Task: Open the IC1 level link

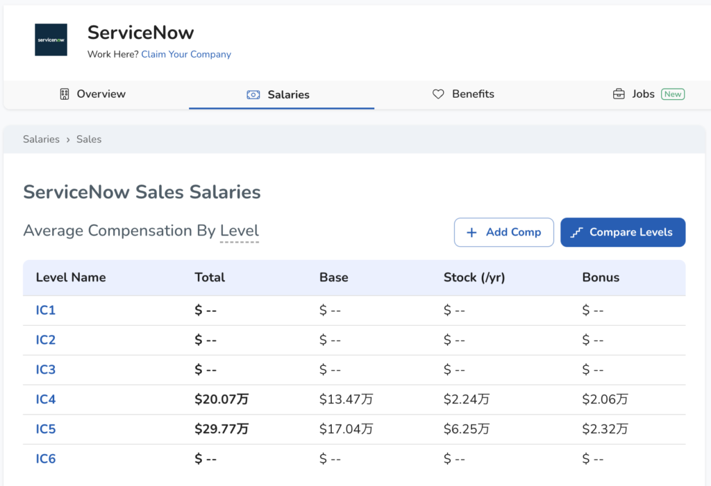Action: click(46, 311)
